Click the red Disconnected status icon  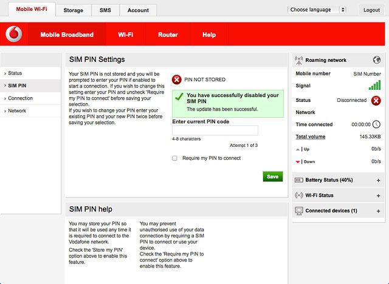(x=376, y=101)
